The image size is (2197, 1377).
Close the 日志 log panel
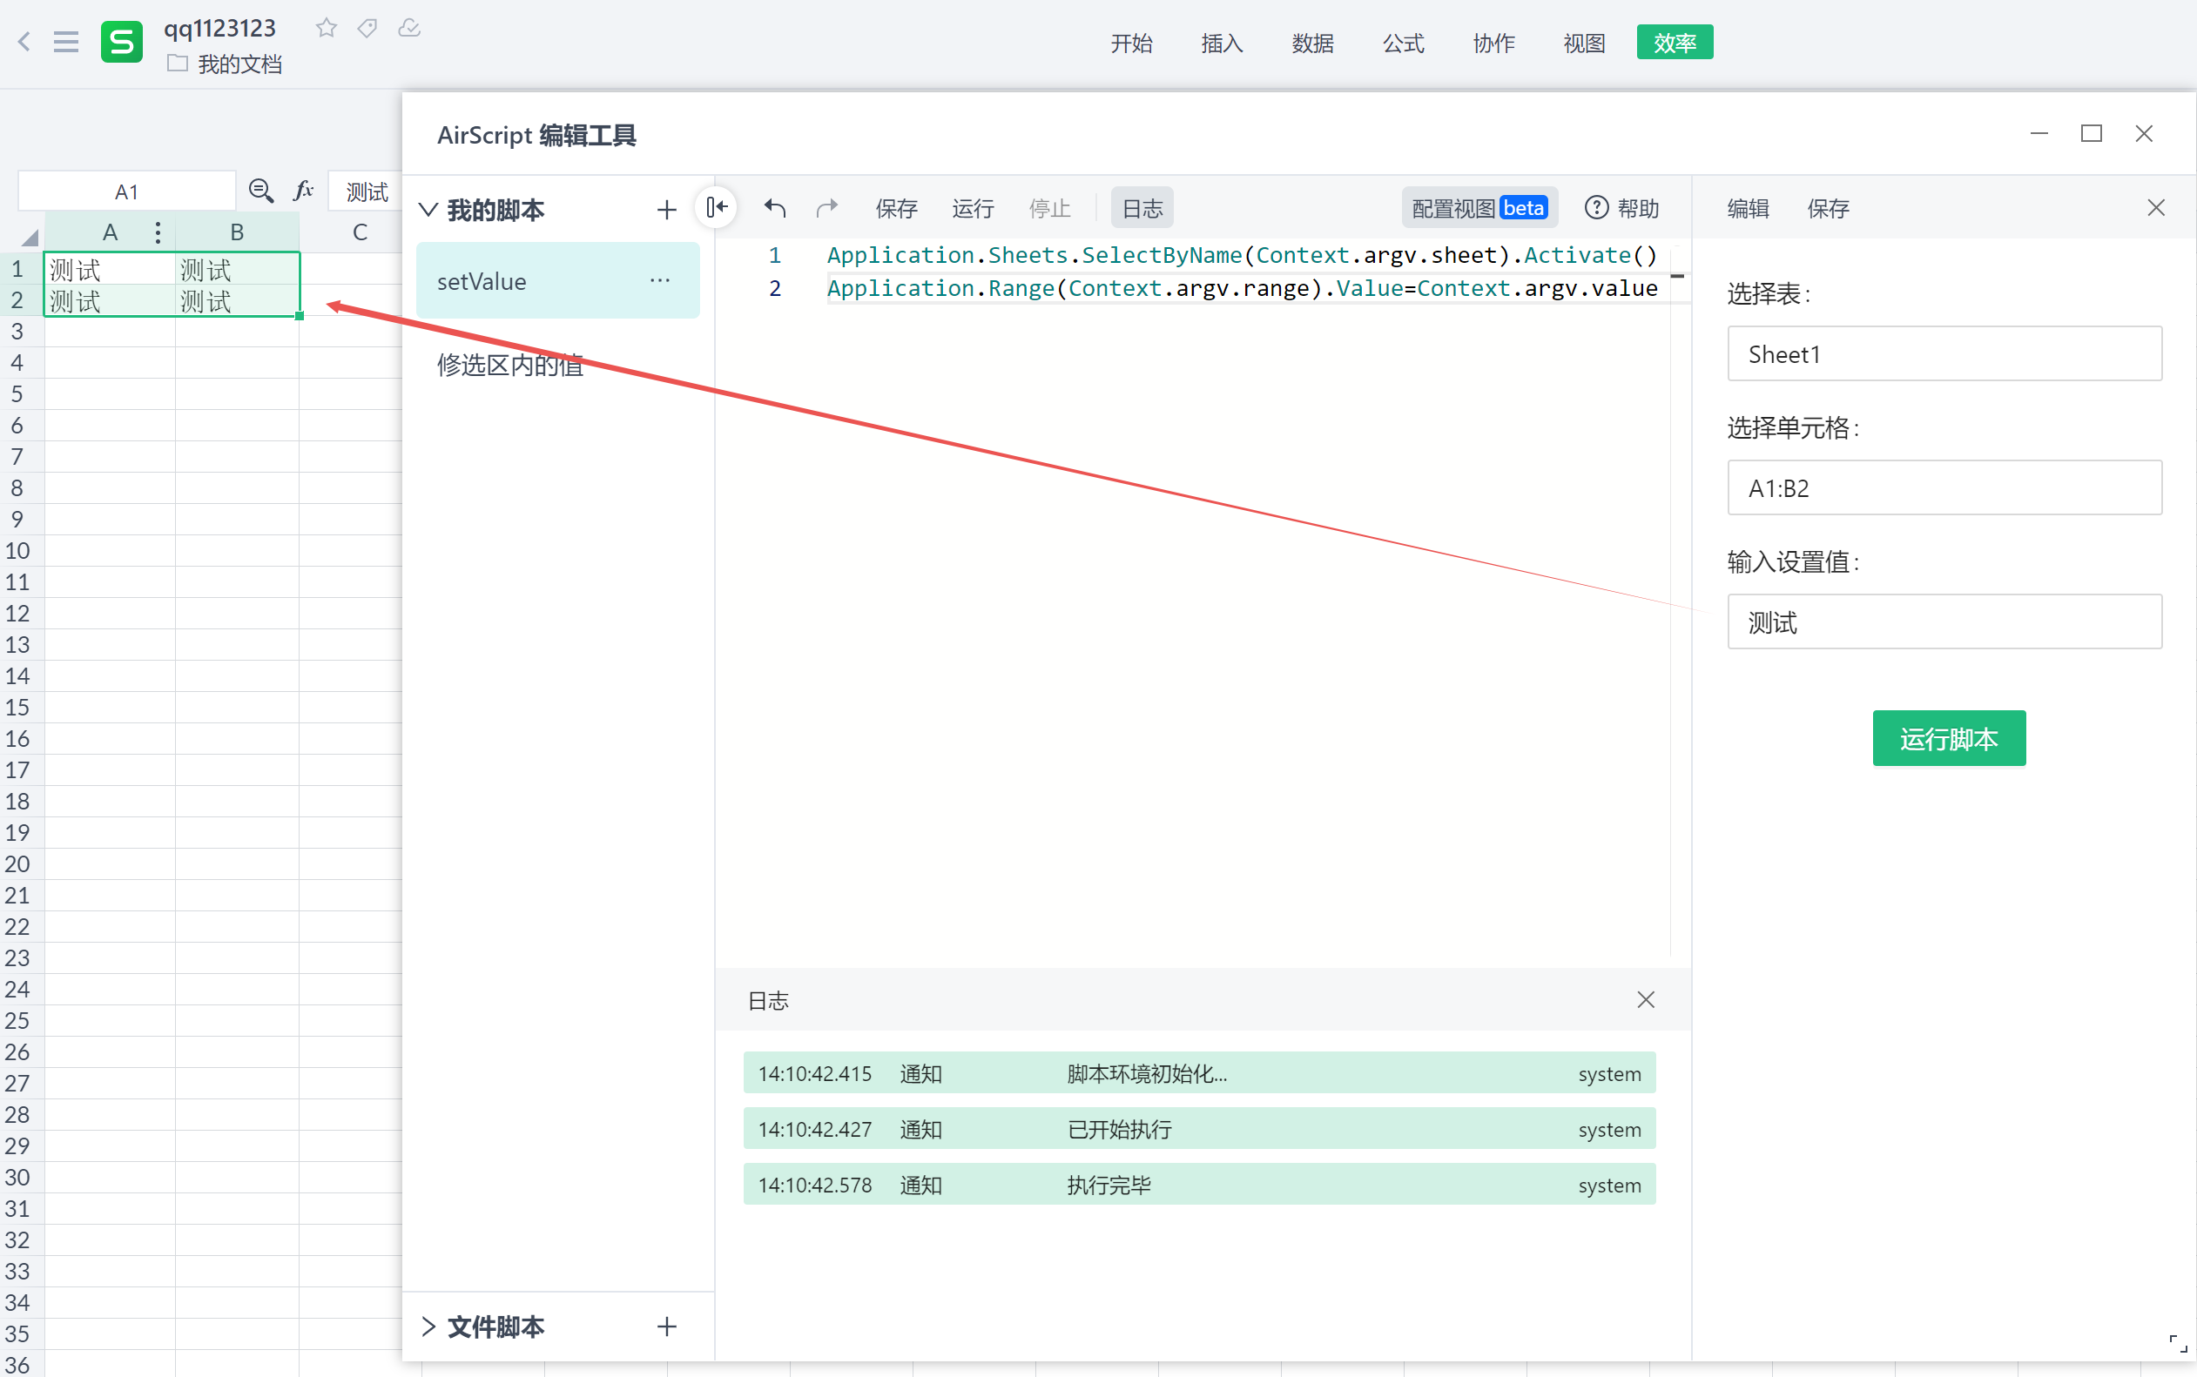[1646, 1000]
